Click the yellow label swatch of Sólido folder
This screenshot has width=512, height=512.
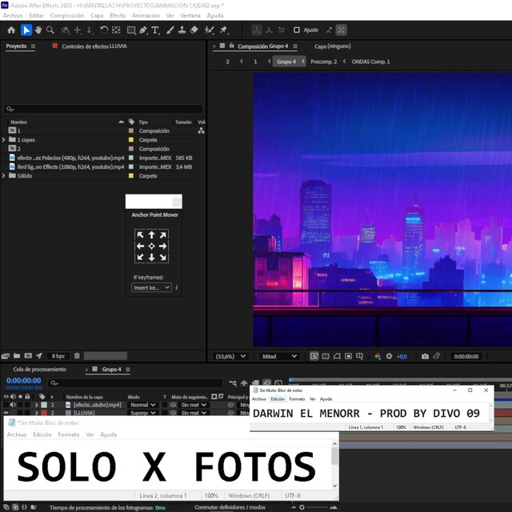click(x=131, y=176)
